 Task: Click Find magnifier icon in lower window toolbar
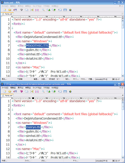43,92
